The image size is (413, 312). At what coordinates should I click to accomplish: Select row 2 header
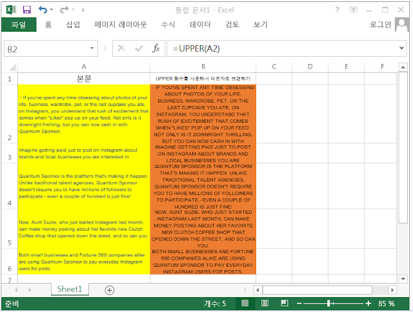10,114
